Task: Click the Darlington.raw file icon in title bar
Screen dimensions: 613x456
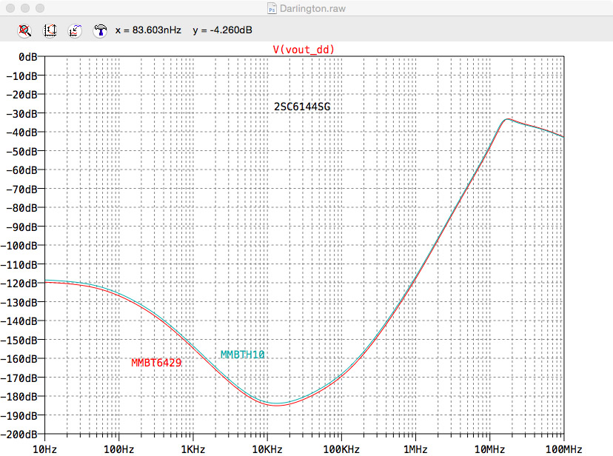Action: [x=272, y=8]
